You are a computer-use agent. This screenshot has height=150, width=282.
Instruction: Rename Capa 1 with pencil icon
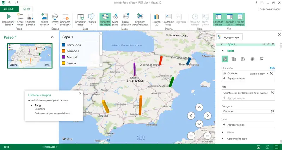pyautogui.click(x=268, y=44)
